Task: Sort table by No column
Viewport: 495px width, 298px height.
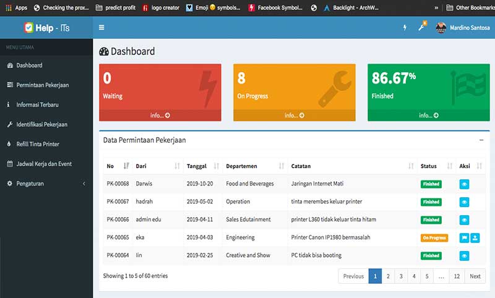Action: coord(118,166)
